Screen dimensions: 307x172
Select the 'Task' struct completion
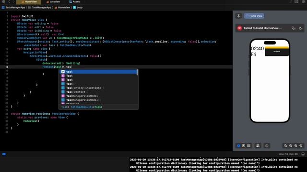(98, 80)
